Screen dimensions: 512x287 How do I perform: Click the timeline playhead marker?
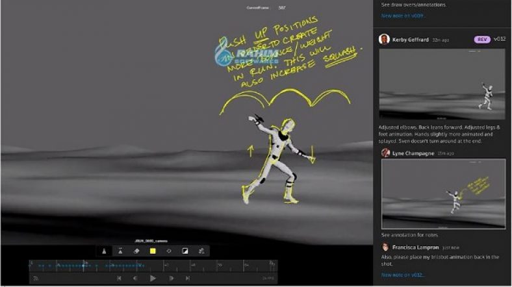pyautogui.click(x=84, y=266)
